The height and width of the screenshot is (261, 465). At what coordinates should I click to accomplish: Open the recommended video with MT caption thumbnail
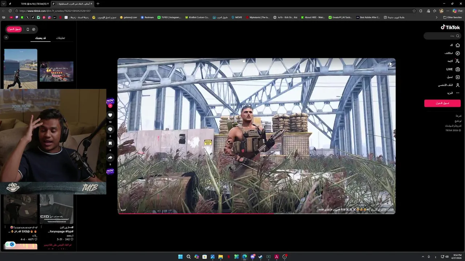coord(56,71)
